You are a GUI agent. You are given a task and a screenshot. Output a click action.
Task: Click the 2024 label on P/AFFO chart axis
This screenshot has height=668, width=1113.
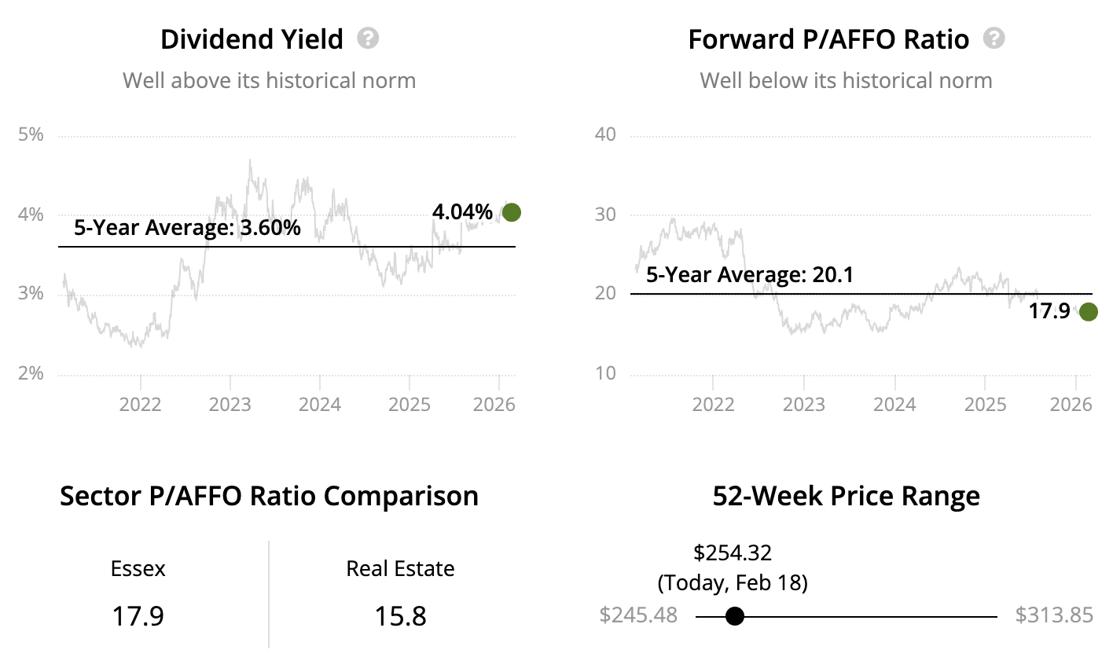894,404
